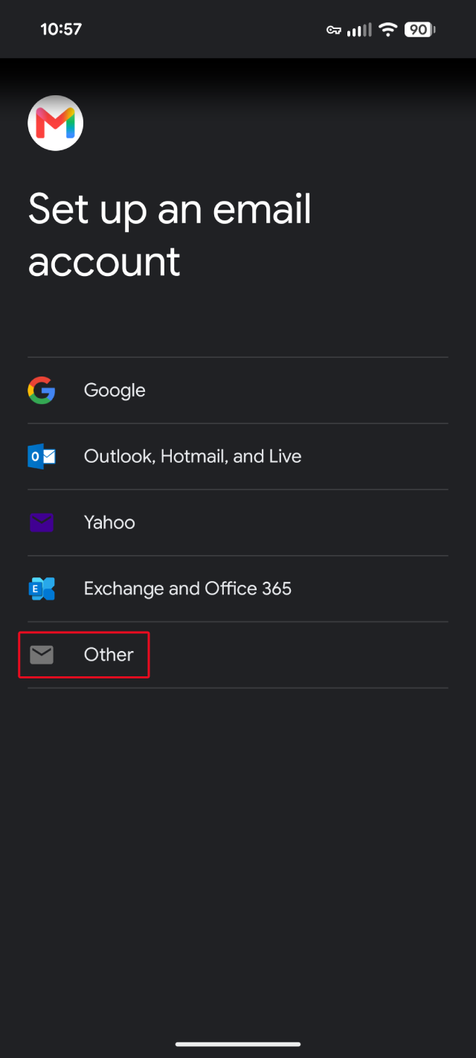Tap the VPN key icon in status bar
This screenshot has width=476, height=1058.
tap(334, 30)
